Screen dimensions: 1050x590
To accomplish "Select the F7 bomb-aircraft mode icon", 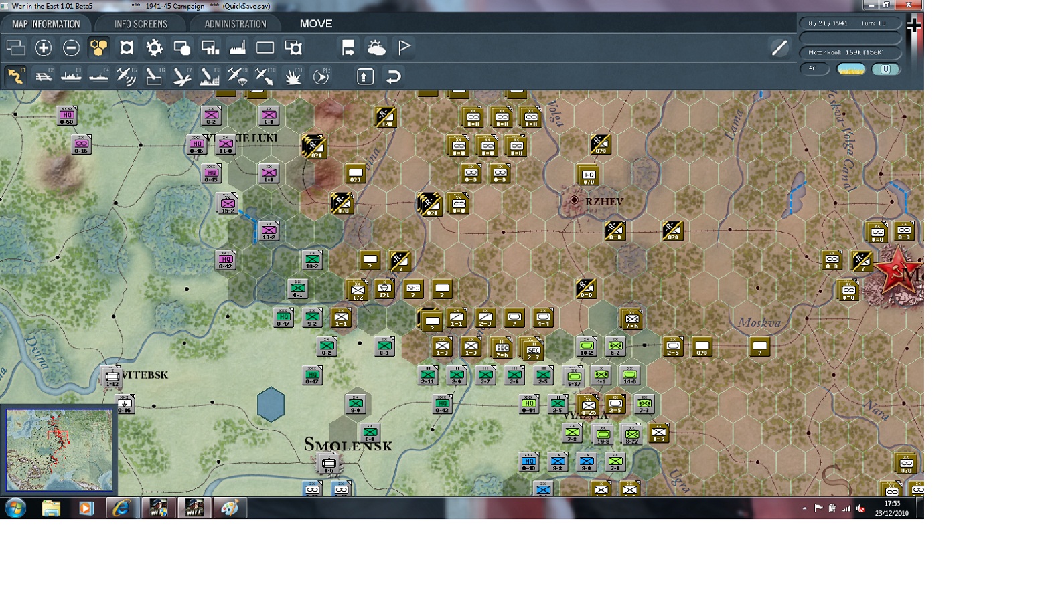I will click(182, 76).
